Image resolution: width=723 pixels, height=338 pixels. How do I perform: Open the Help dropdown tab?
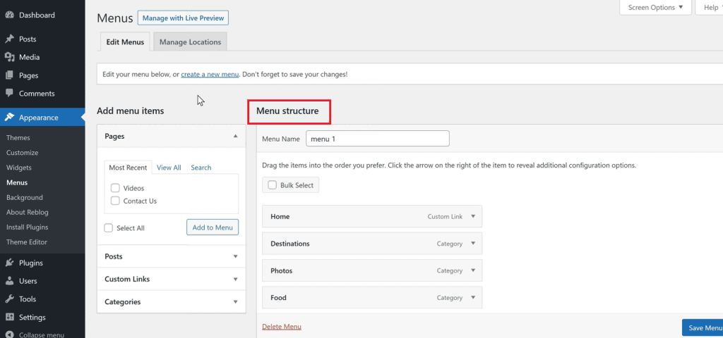[710, 7]
